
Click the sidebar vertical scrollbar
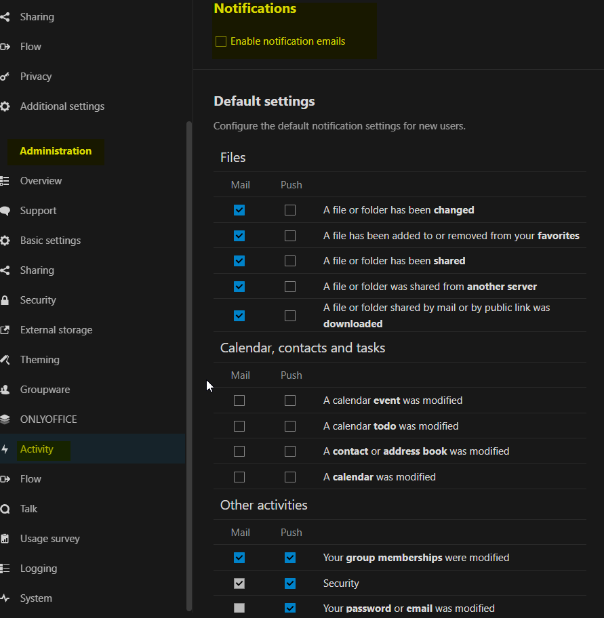[x=189, y=367]
